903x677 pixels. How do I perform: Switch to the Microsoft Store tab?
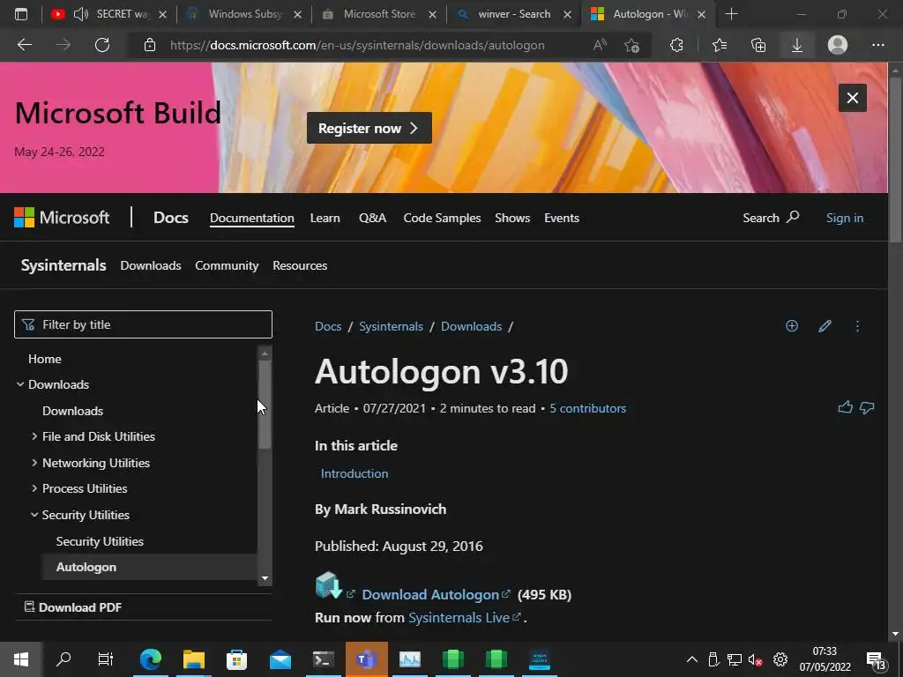379,14
